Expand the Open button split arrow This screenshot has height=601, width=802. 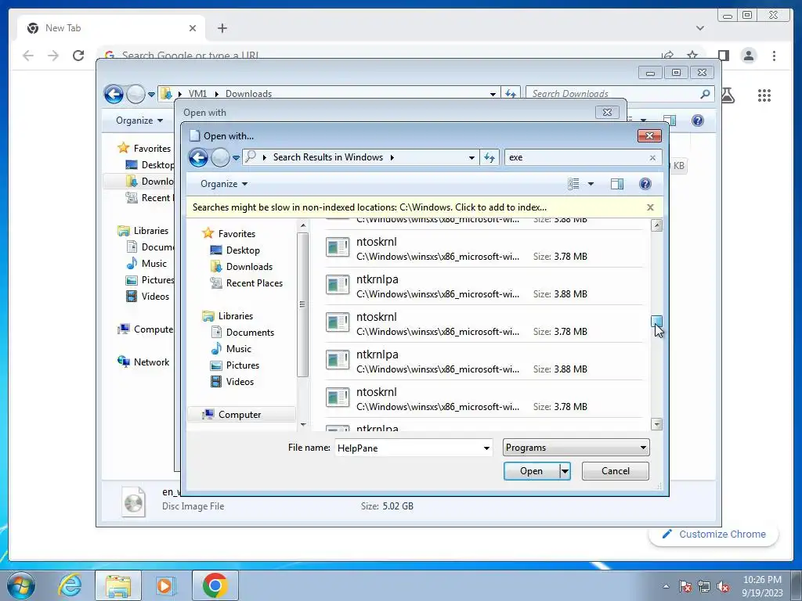pos(565,470)
